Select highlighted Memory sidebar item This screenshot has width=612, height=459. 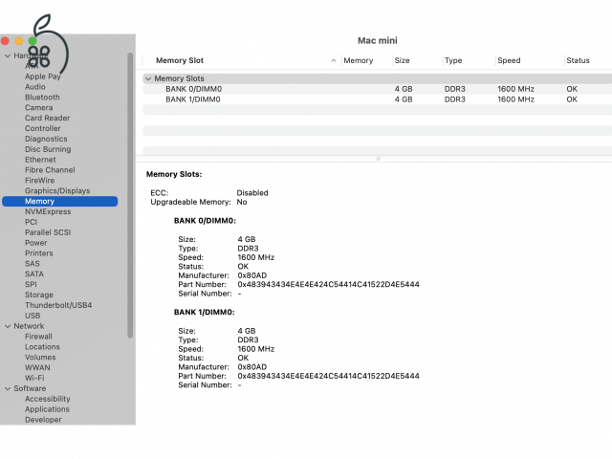(59, 202)
